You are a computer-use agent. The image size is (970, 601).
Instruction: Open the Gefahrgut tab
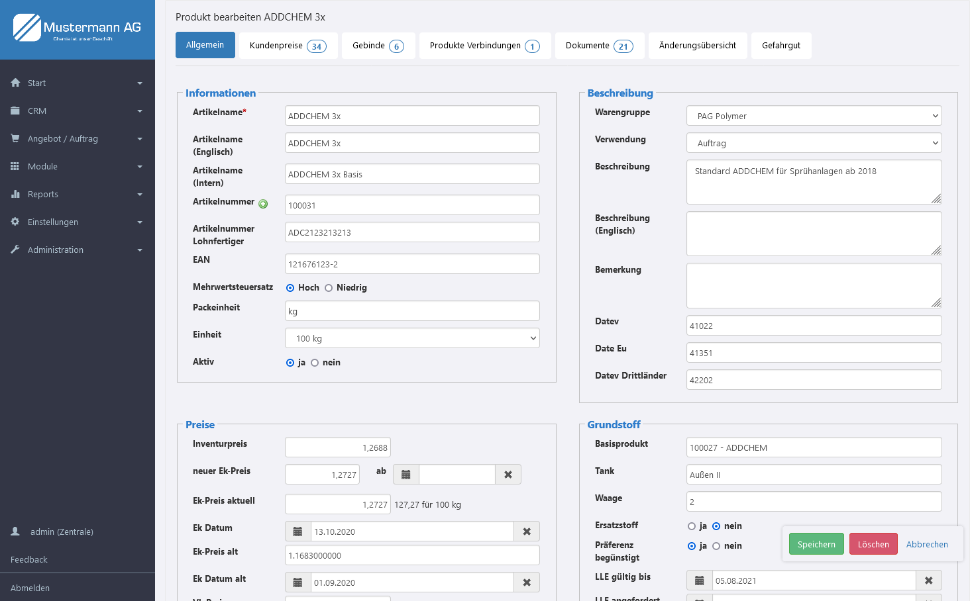(x=781, y=46)
